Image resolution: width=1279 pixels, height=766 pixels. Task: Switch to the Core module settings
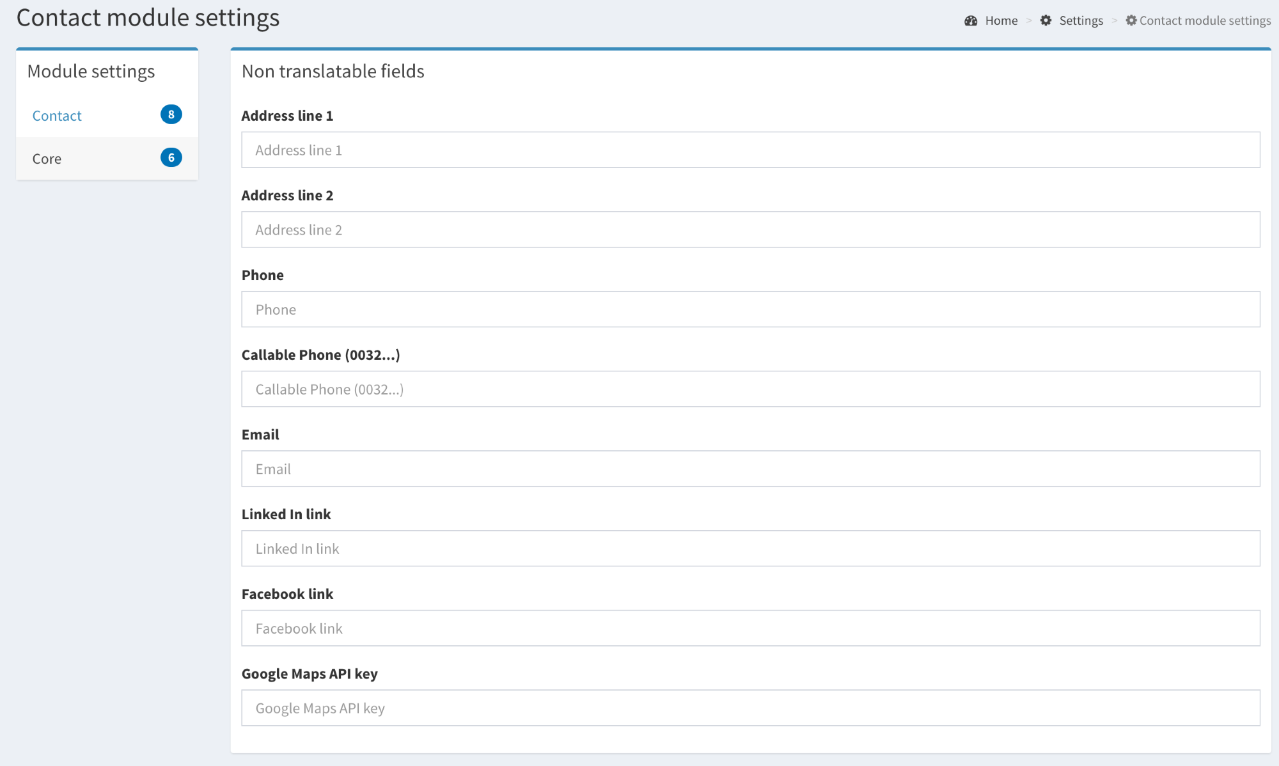coord(47,159)
